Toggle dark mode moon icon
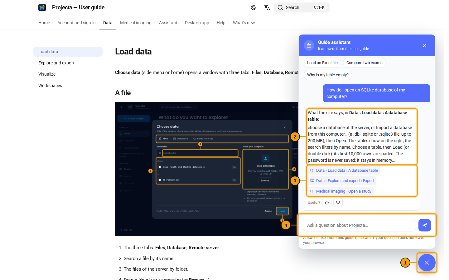Viewport: 449px width, 280px height. pos(253,7)
